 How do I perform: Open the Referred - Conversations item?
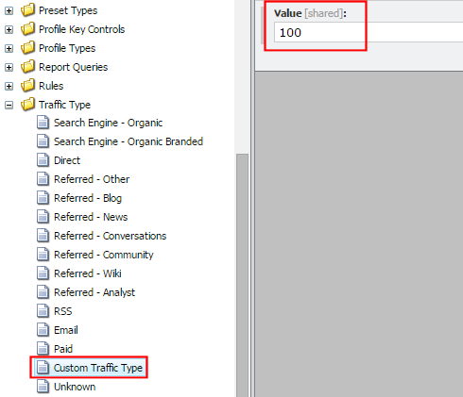click(x=110, y=236)
